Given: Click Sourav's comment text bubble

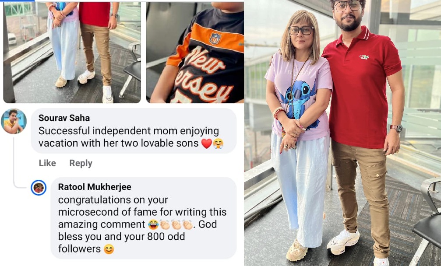Looking at the screenshot, I should click(134, 131).
